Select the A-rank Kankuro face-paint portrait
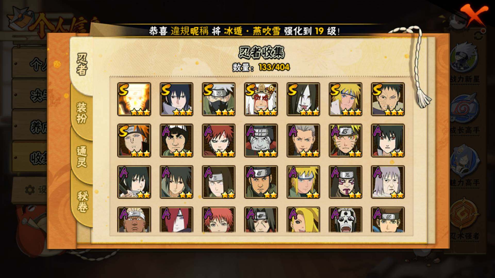The image size is (495, 278). pyautogui.click(x=345, y=182)
